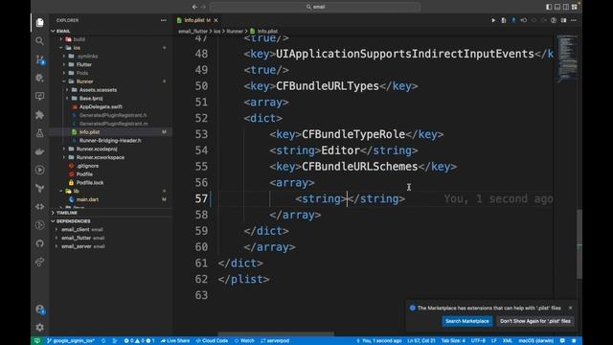The image size is (613, 345).
Task: Open the Source Control view
Action: coord(40,59)
